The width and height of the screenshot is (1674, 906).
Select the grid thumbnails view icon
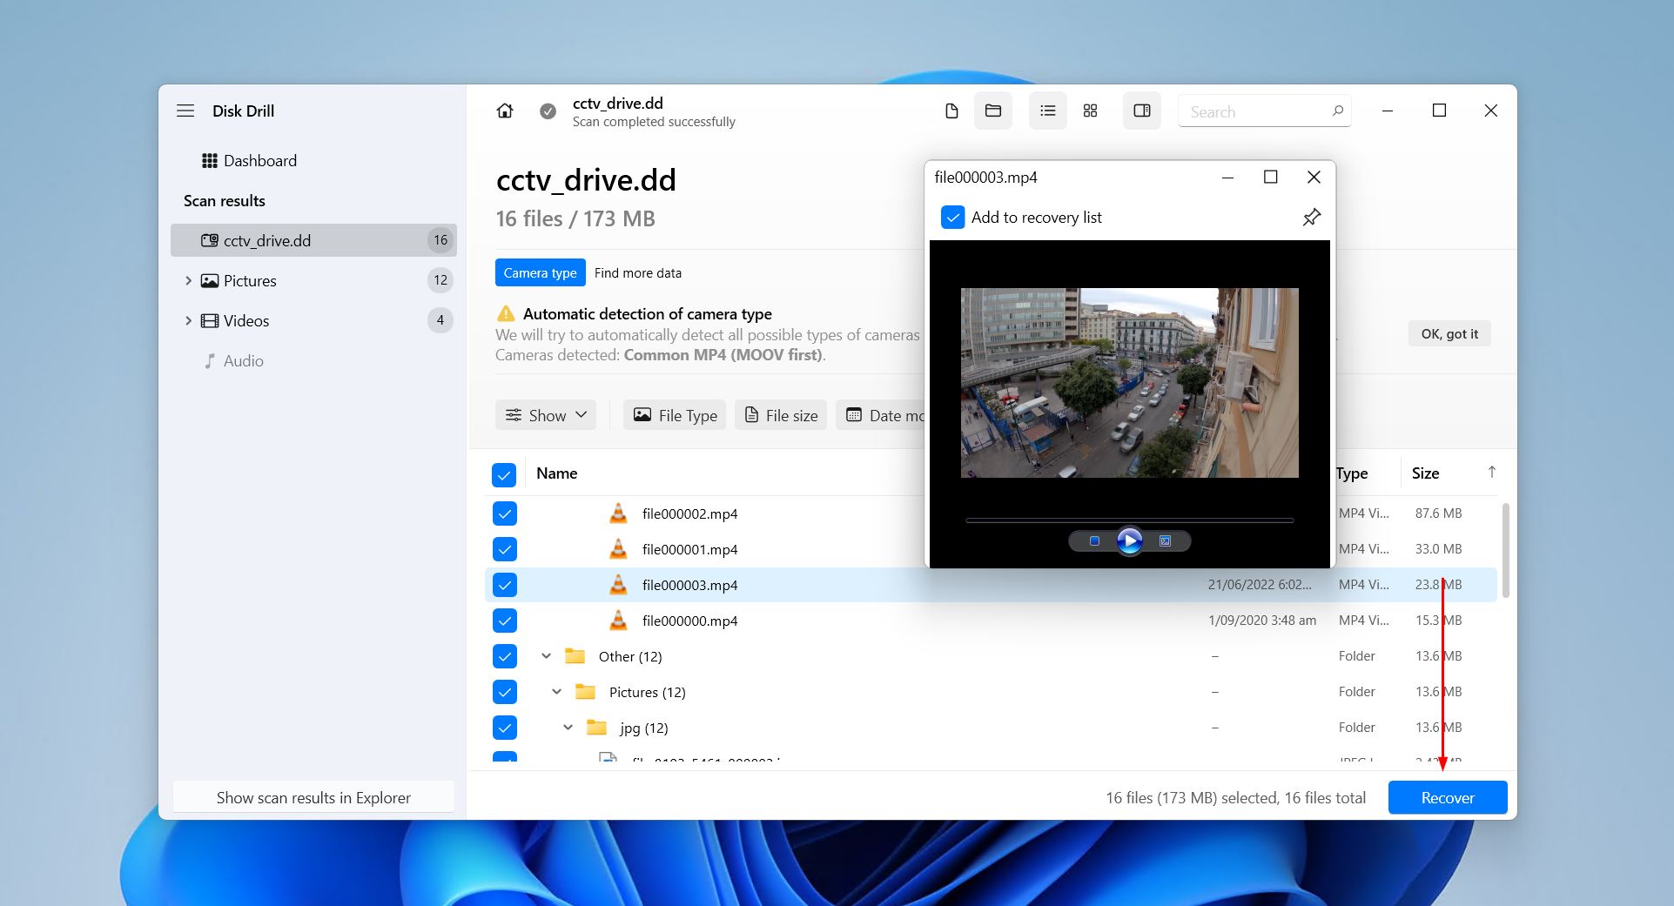tap(1090, 111)
